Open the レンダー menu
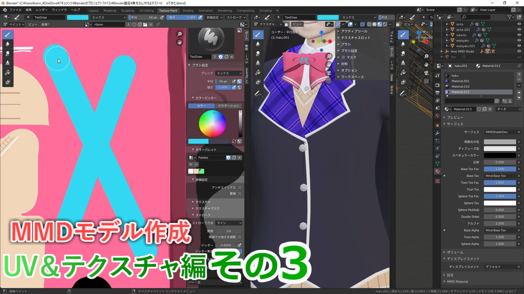 [42, 10]
